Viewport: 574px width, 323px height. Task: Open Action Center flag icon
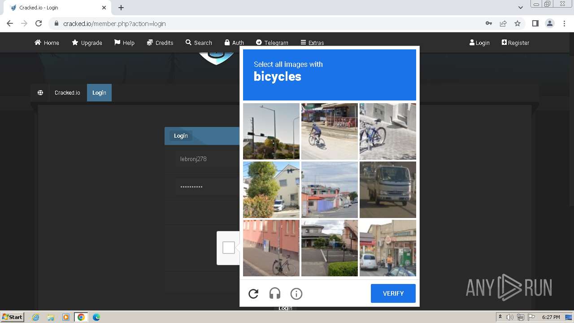point(531,317)
